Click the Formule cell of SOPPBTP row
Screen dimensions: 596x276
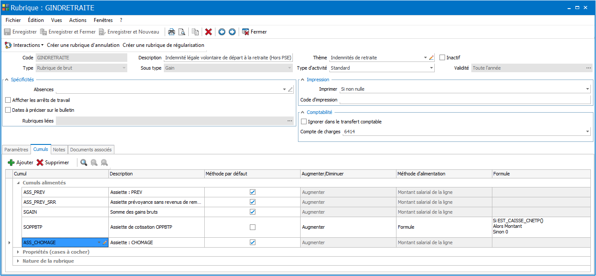point(541,227)
